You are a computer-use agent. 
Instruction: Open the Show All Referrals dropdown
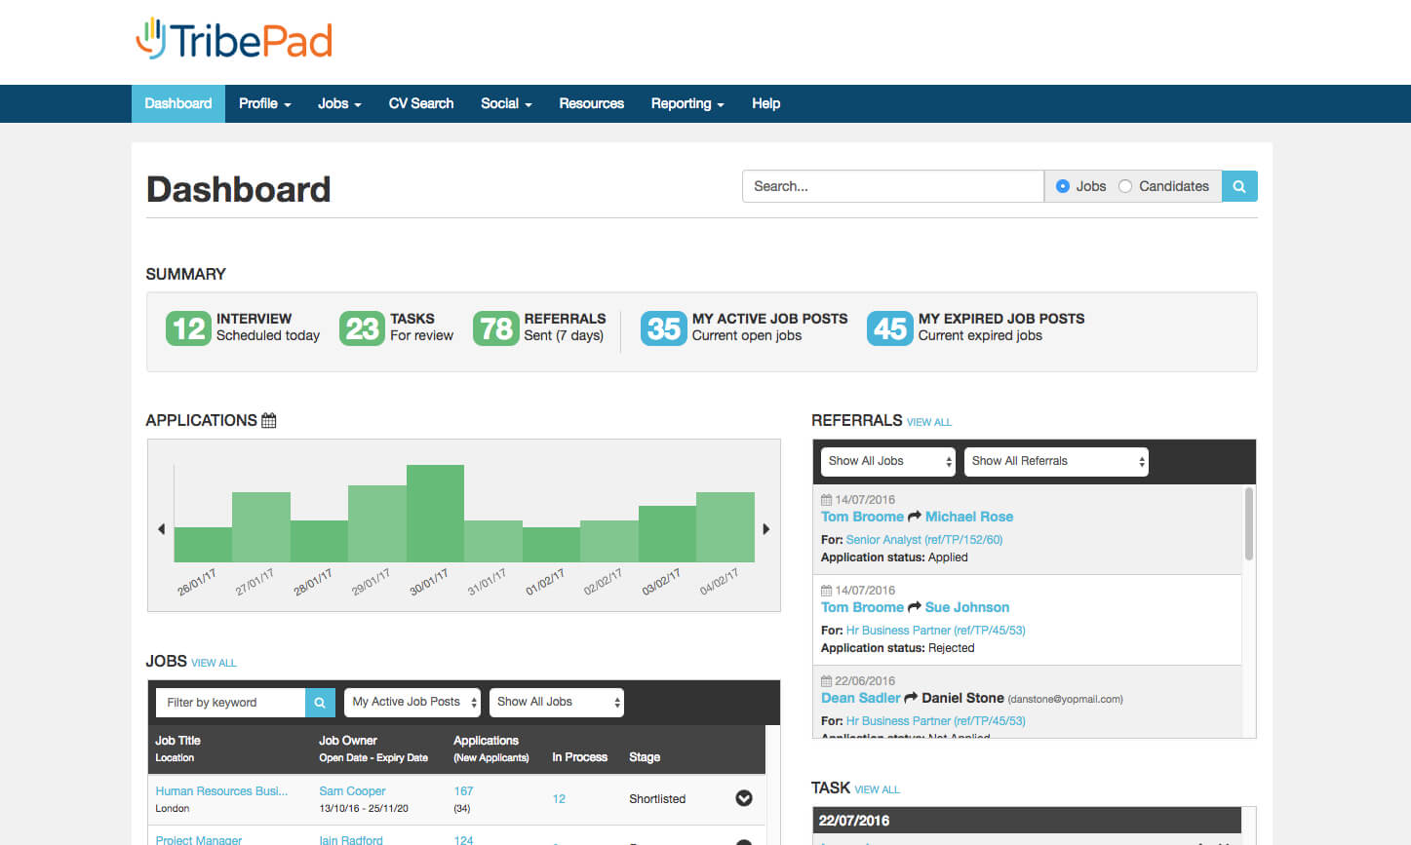click(1056, 462)
